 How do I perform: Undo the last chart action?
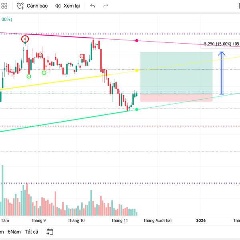click(x=93, y=6)
